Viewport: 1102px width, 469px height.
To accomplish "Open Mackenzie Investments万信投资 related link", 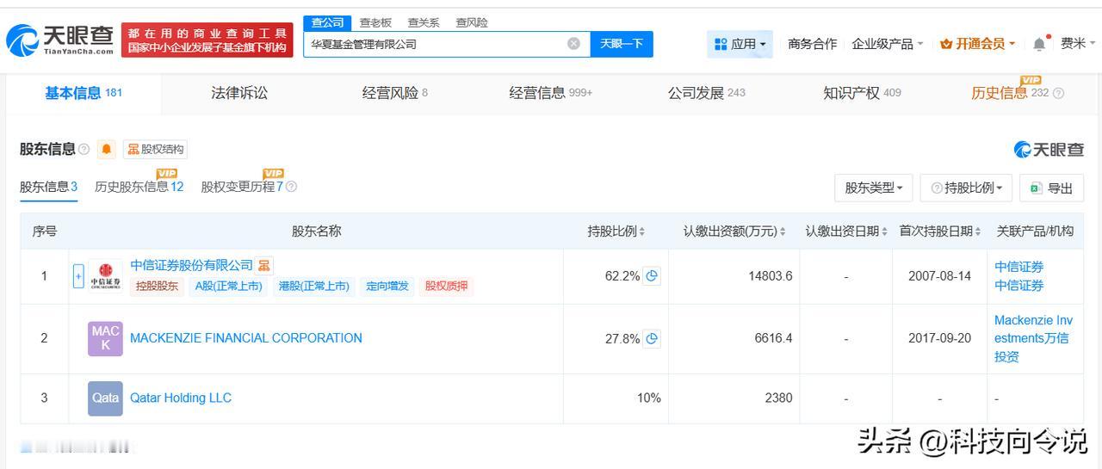I will tap(1033, 338).
